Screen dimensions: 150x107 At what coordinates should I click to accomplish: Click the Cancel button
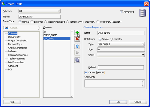[x=138, y=102]
